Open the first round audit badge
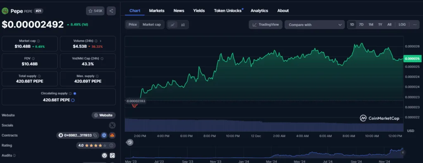 click(x=105, y=156)
